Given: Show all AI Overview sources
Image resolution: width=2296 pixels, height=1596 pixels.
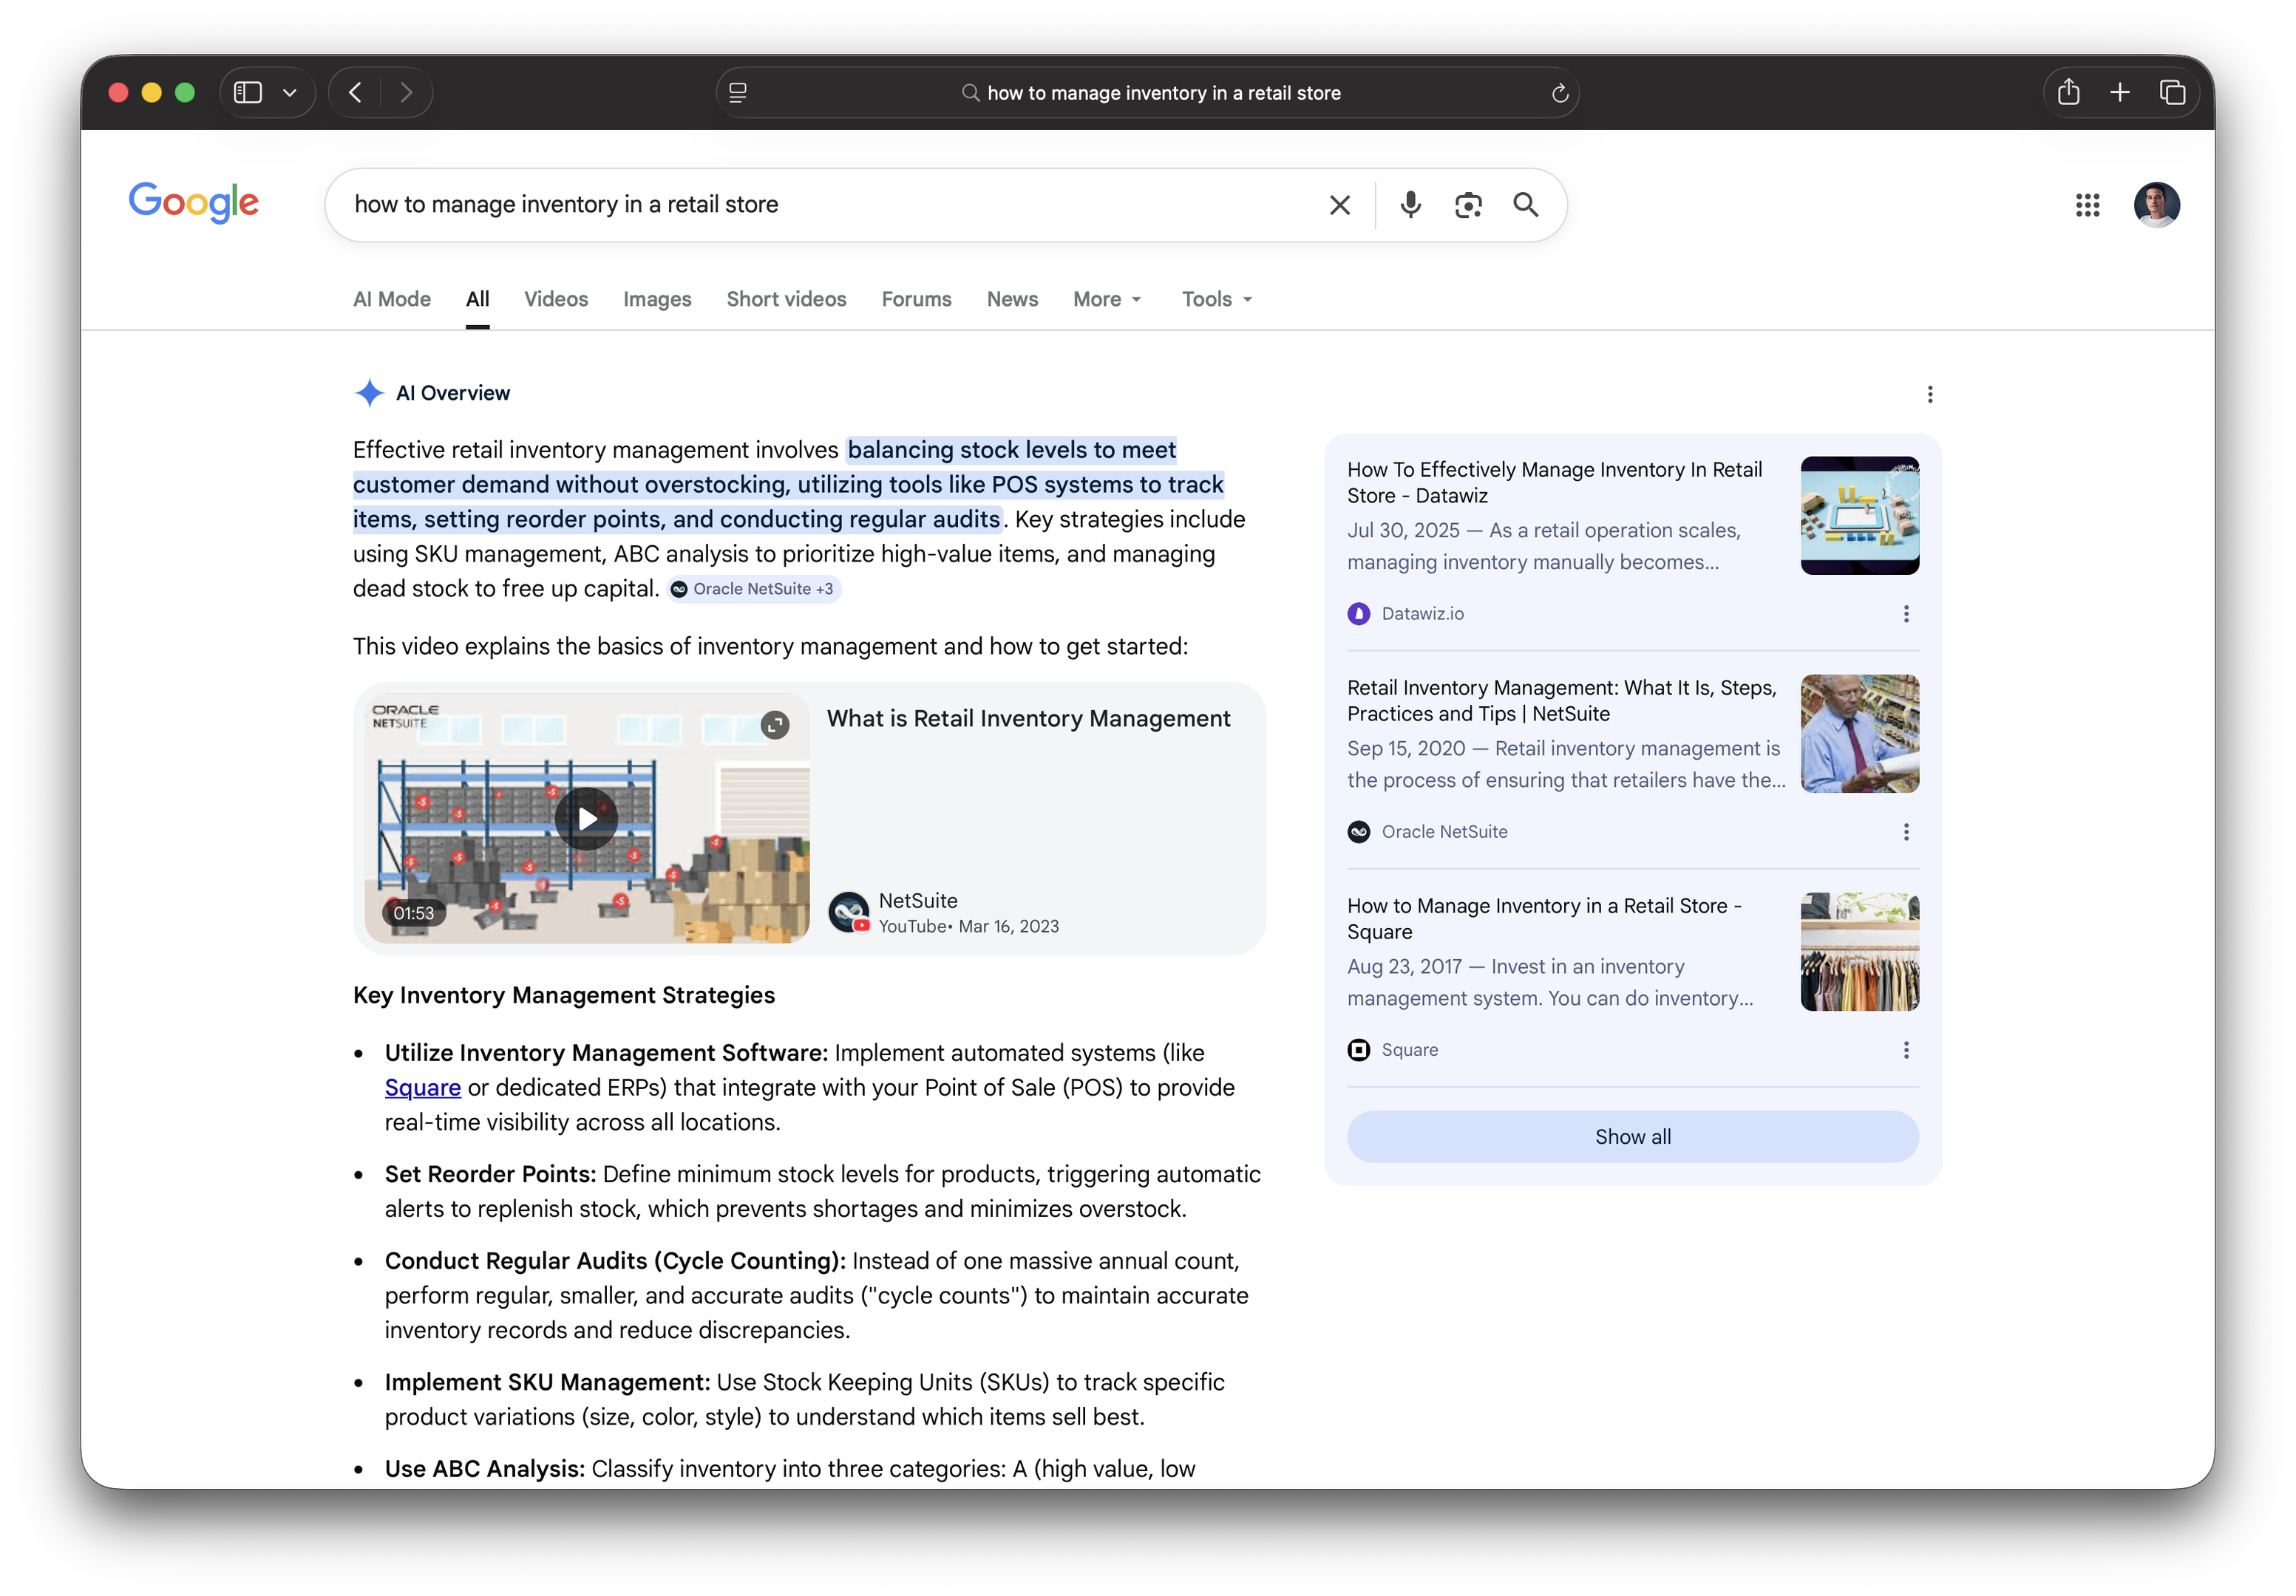Looking at the screenshot, I should click(x=1632, y=1136).
